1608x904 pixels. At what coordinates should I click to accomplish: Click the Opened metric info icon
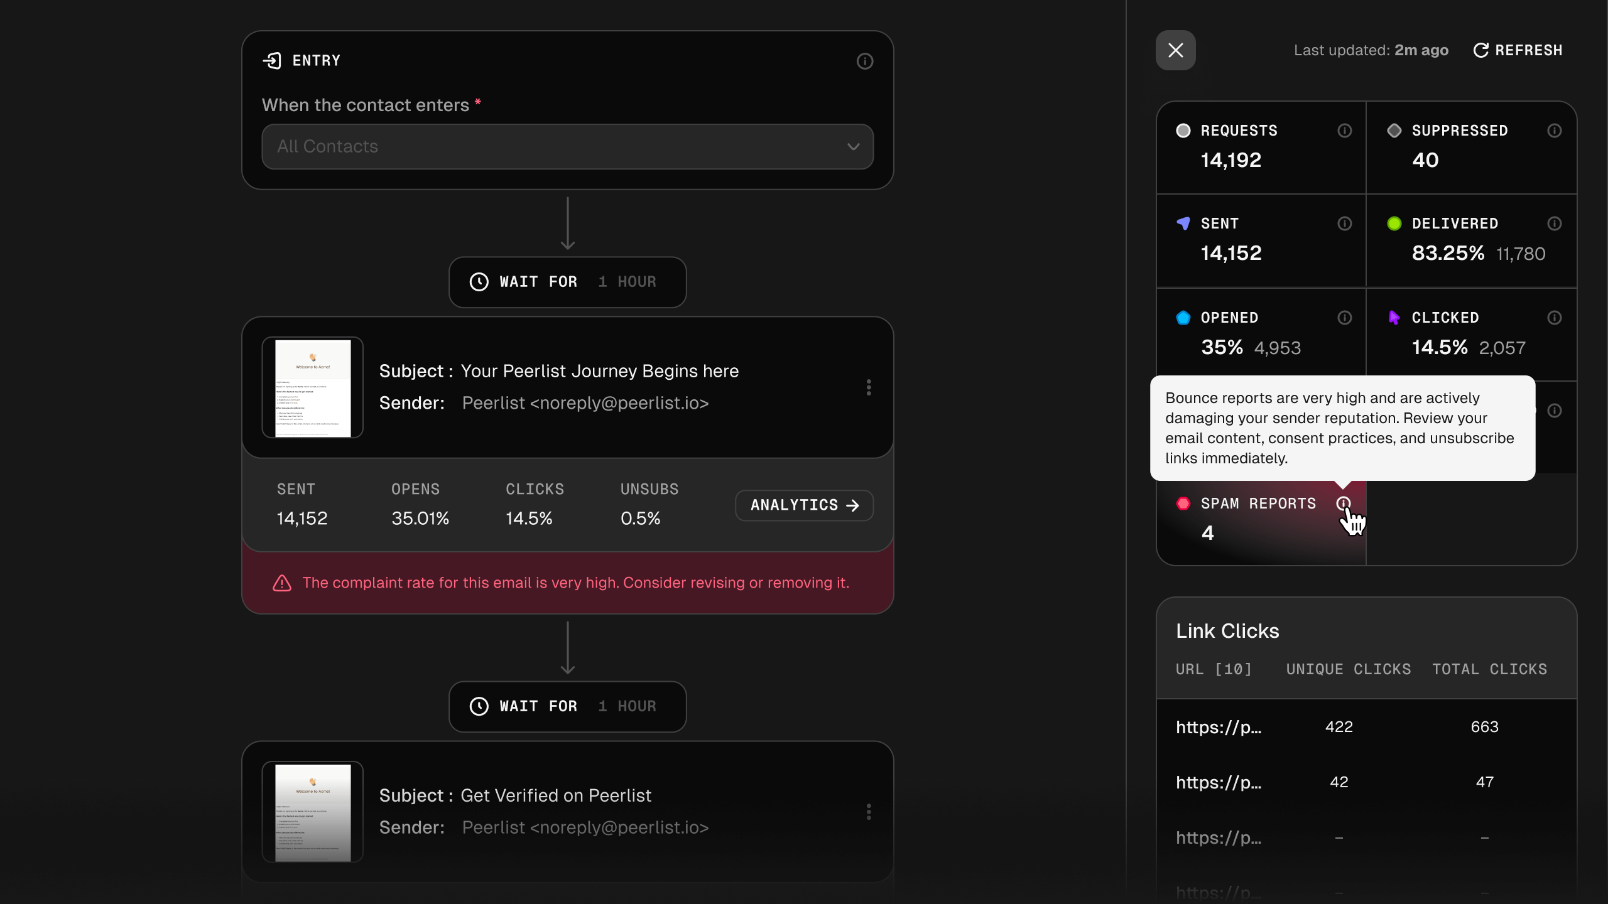pos(1344,318)
